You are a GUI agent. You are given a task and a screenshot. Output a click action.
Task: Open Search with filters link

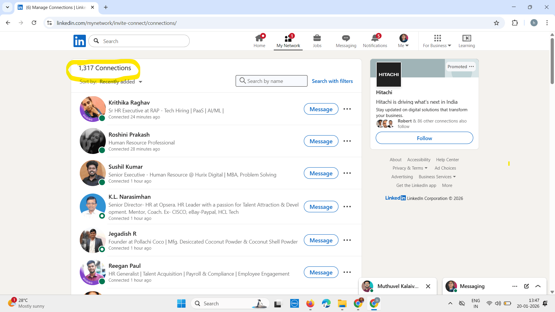tap(332, 81)
